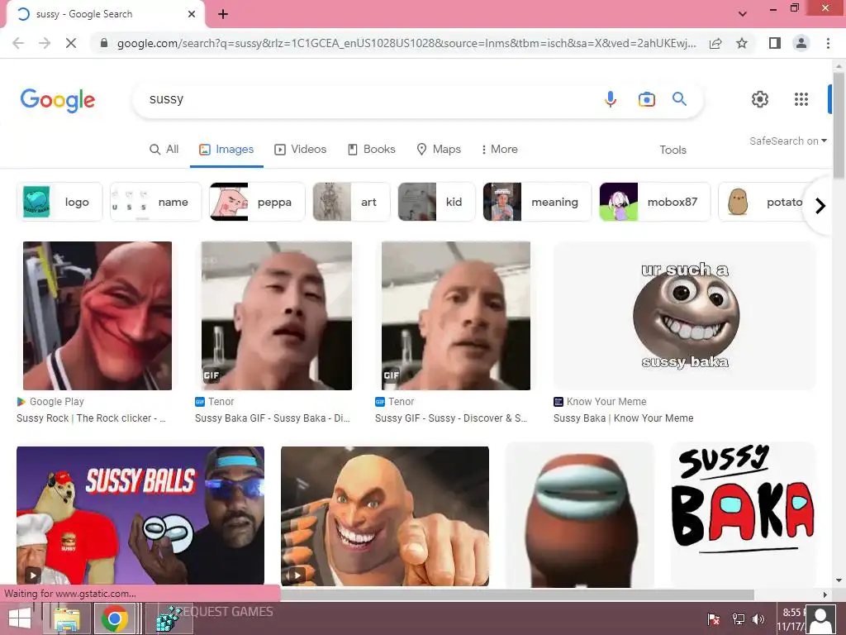
Task: Click the address bar URL
Action: pyautogui.click(x=406, y=43)
